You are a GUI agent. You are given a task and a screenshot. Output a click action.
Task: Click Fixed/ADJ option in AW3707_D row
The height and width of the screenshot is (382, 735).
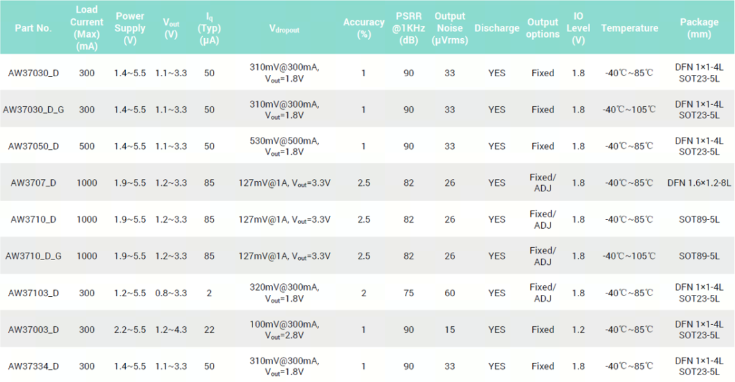tap(543, 183)
